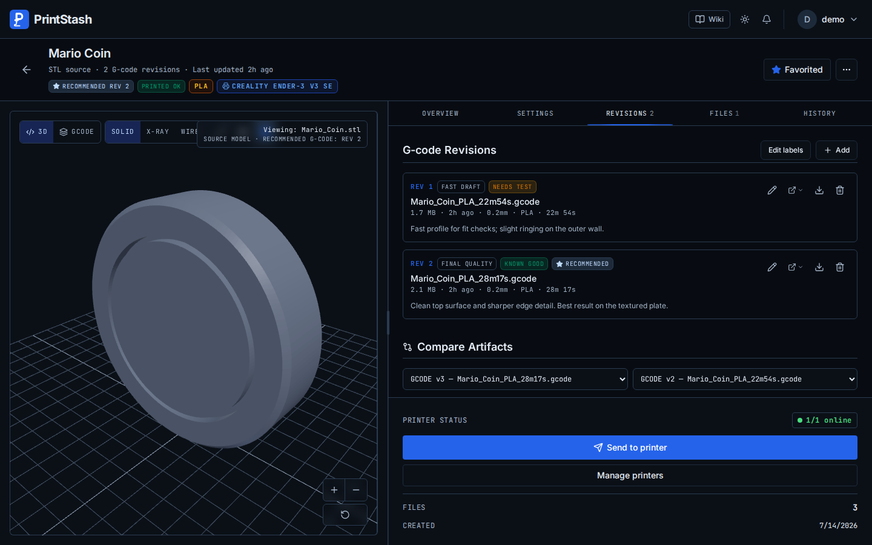The image size is (872, 545).
Task: Click the Needs Test label on Rev 1
Action: pos(512,187)
